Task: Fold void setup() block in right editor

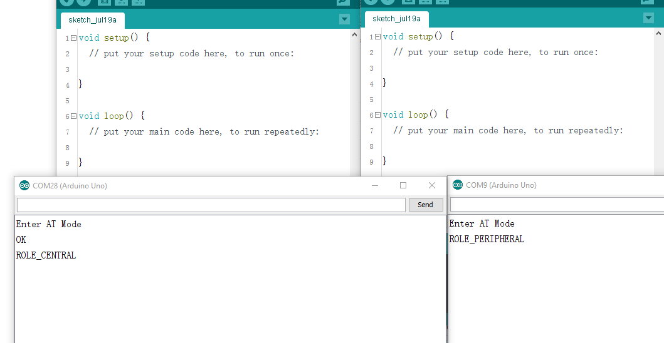Action: (377, 36)
